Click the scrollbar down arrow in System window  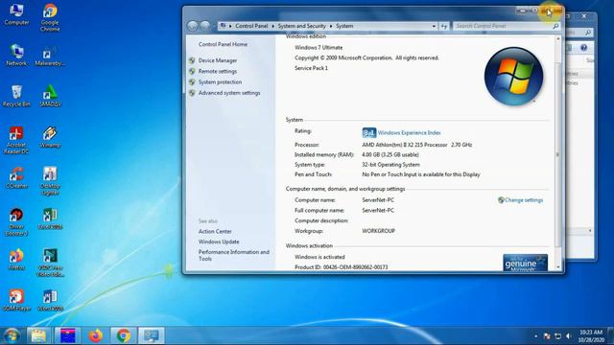coord(558,267)
